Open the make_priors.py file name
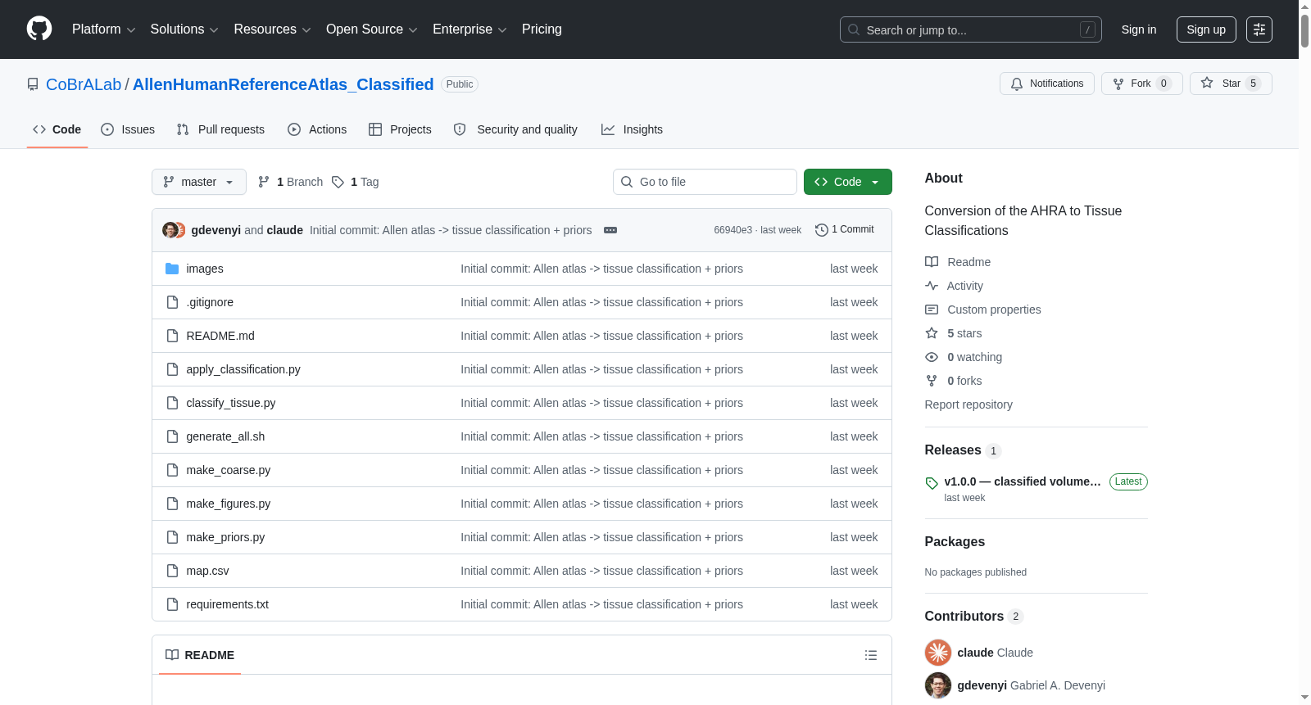This screenshot has height=705, width=1311. click(225, 537)
